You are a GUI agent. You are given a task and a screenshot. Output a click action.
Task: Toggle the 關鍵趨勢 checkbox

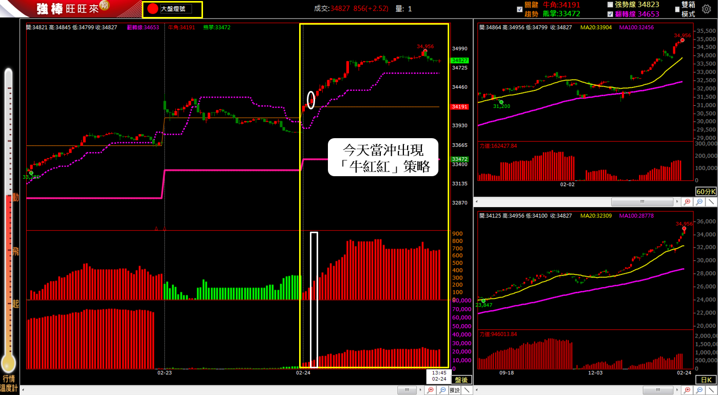tap(520, 9)
